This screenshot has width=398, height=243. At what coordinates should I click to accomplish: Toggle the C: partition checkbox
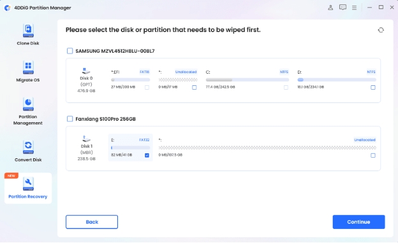coord(286,87)
